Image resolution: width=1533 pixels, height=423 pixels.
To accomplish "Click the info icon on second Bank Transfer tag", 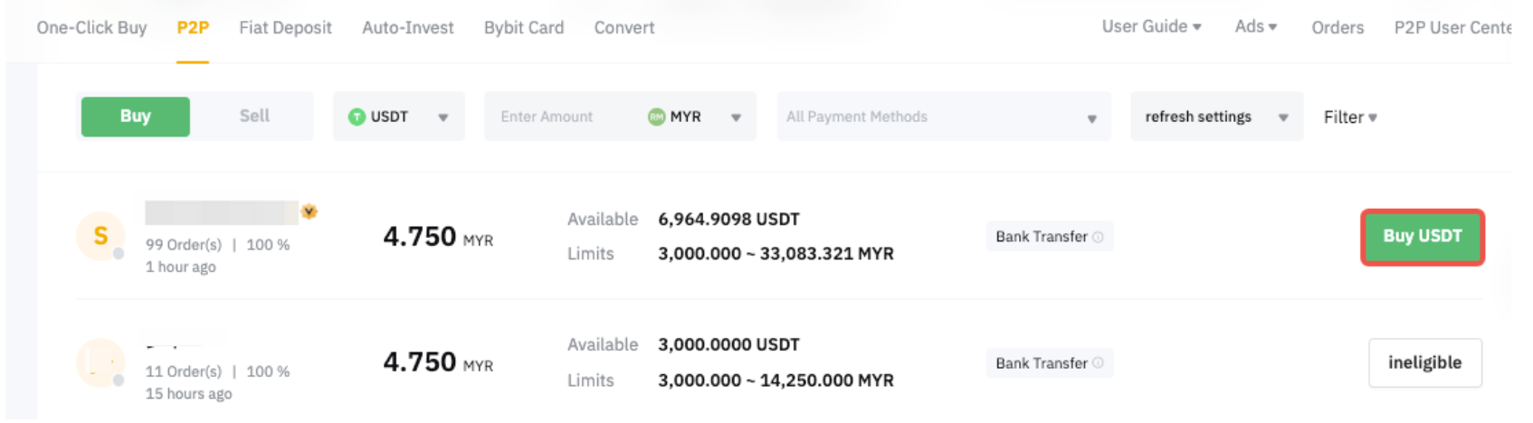I will point(1098,363).
